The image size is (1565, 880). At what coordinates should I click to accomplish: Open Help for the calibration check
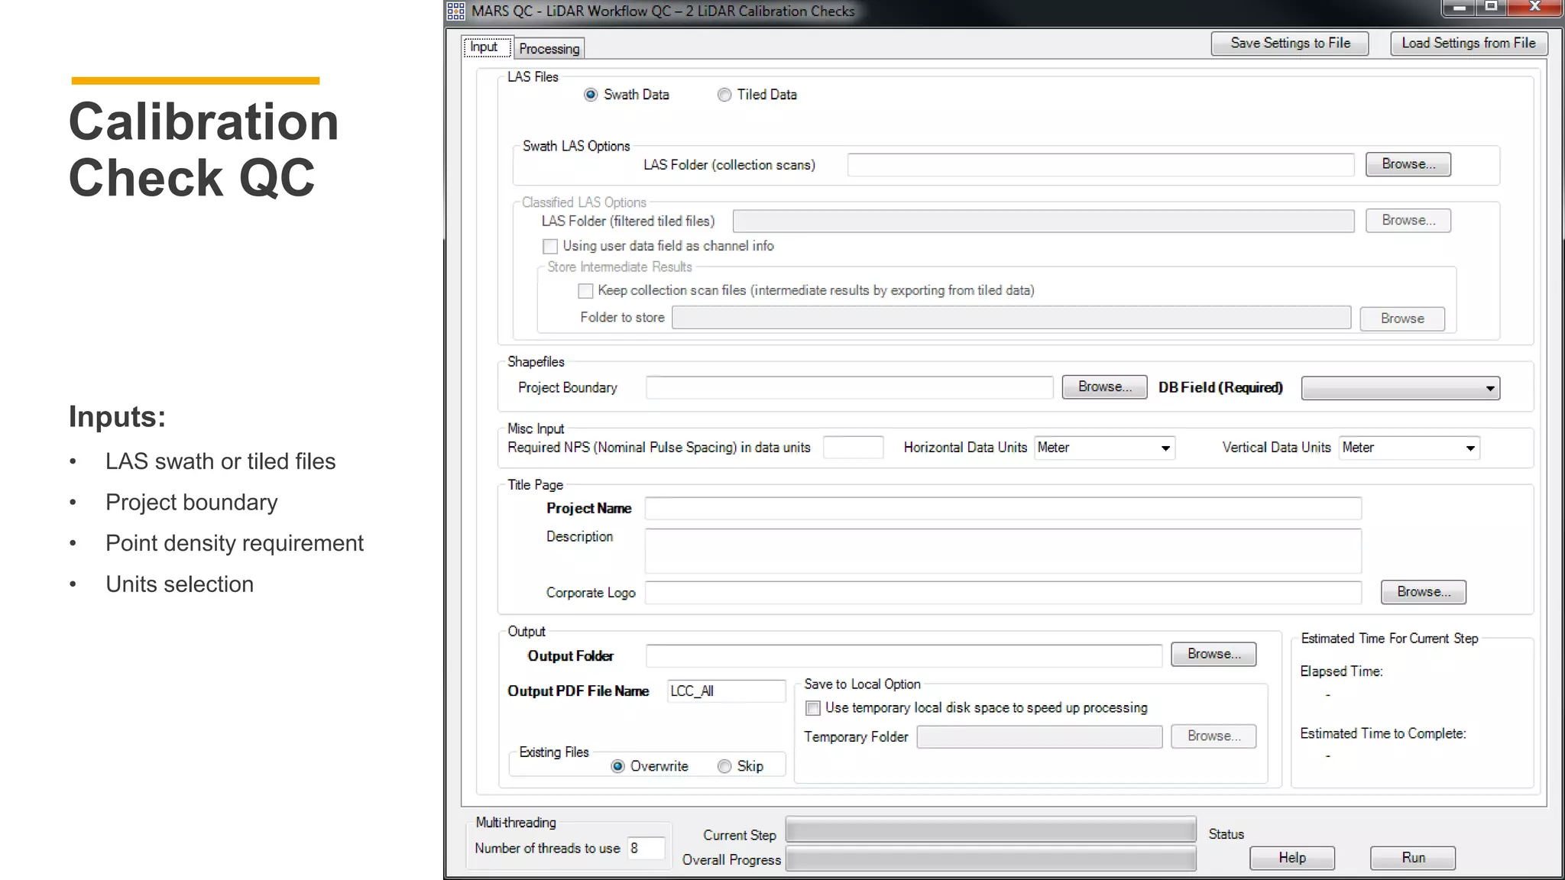click(1291, 858)
